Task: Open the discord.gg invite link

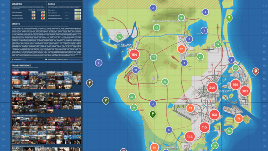Action: coord(75,60)
